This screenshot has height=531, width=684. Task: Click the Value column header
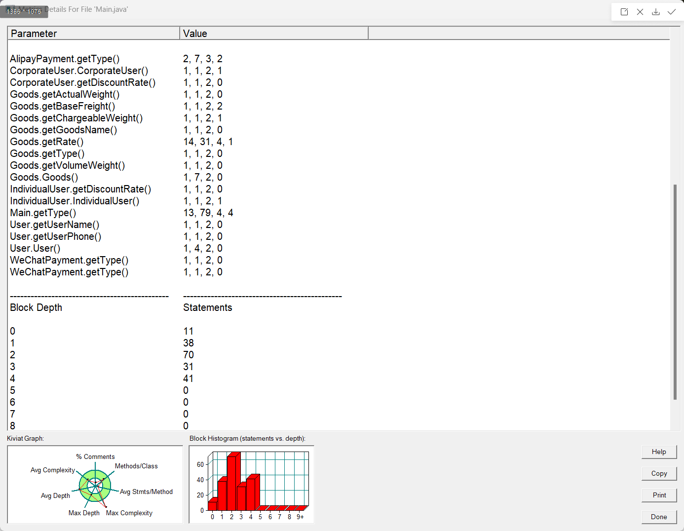[274, 34]
